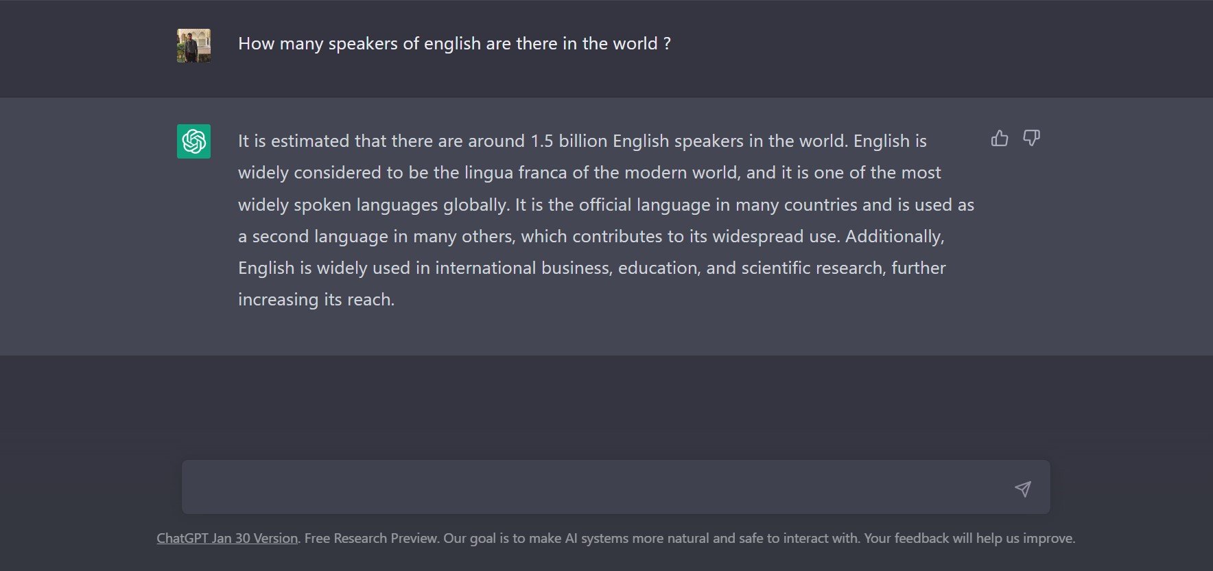Click the user profile photo avatar
Screen dimensions: 1213x571
pos(193,45)
